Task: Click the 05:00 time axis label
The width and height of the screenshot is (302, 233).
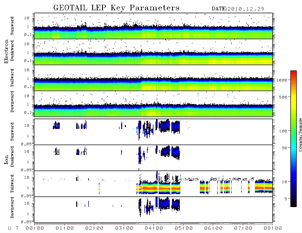Action: (x=184, y=228)
